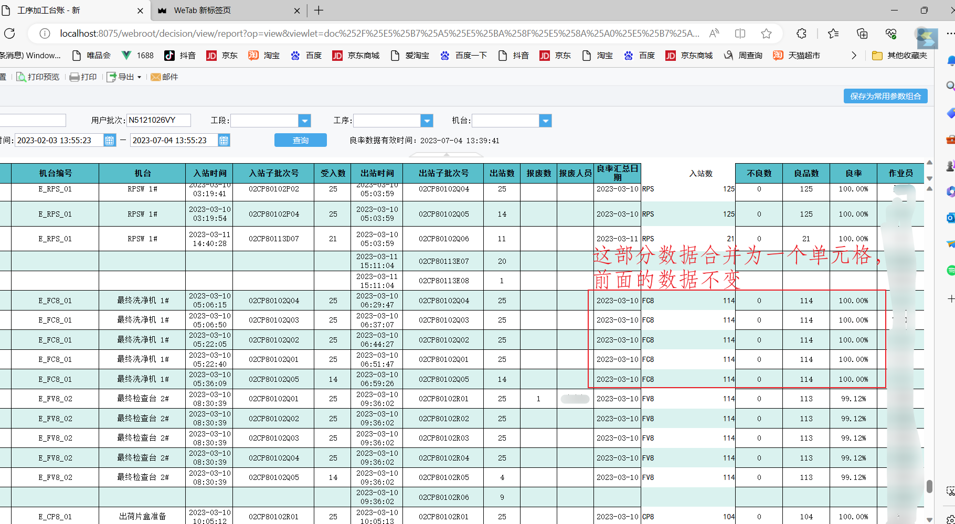Toggle split screen view icon
Image resolution: width=955 pixels, height=524 pixels.
coord(740,34)
